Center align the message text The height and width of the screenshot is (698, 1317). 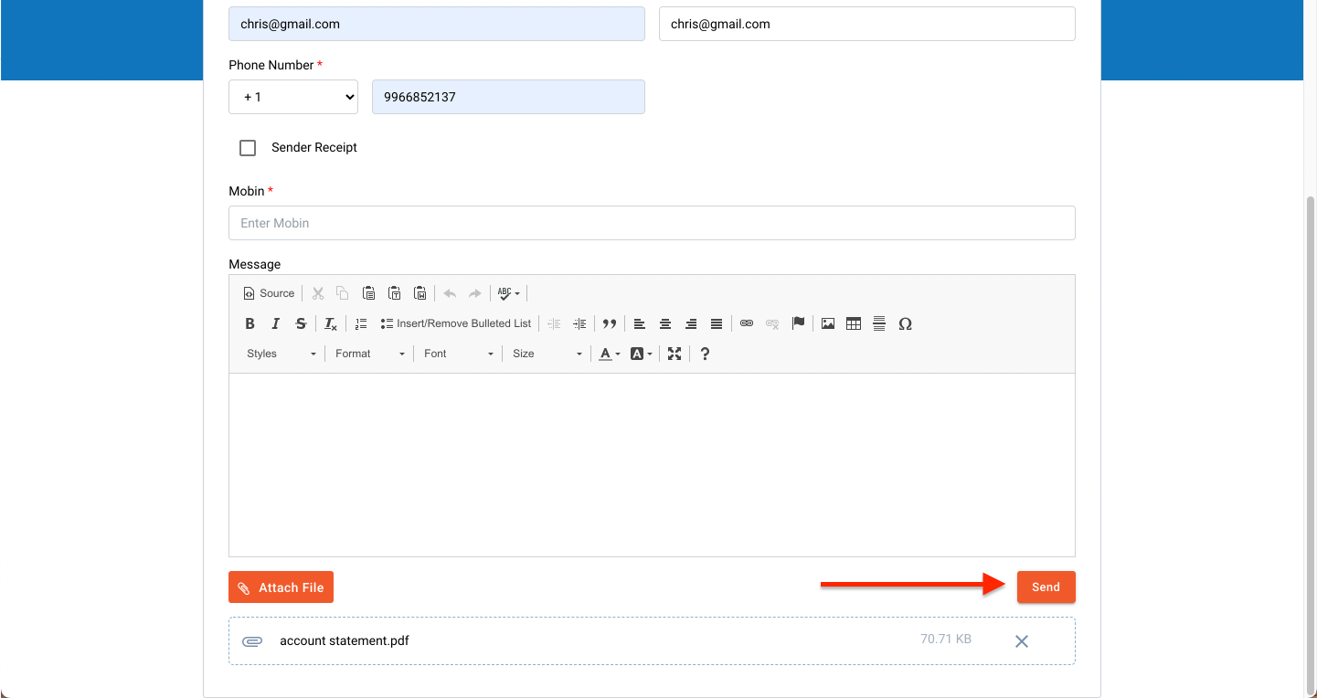665,323
